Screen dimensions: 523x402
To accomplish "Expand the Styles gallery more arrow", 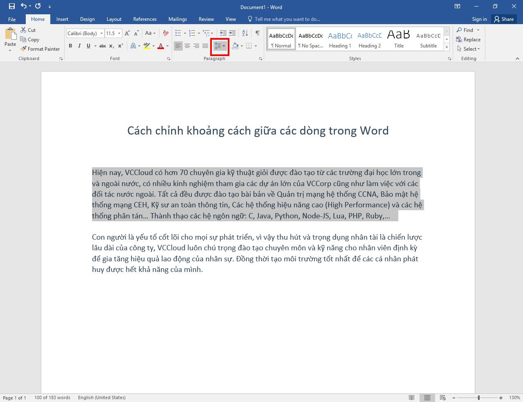I will coord(447,48).
